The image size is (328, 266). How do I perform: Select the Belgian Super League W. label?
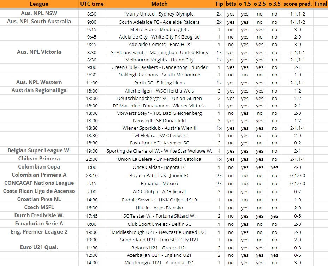(39, 150)
